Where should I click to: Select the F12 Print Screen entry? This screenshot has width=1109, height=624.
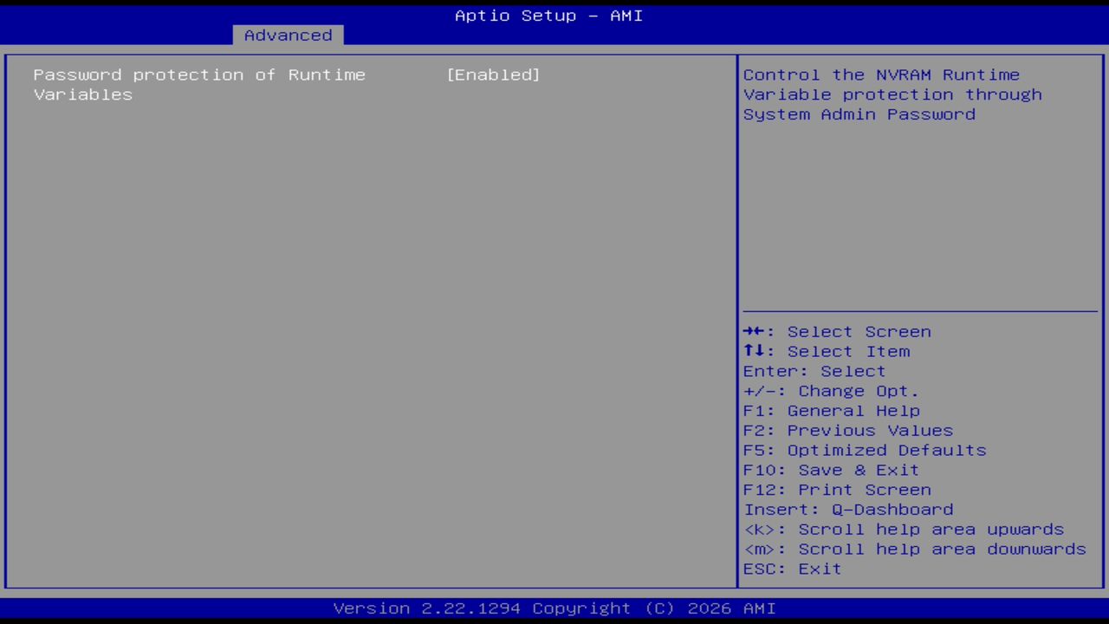click(837, 490)
